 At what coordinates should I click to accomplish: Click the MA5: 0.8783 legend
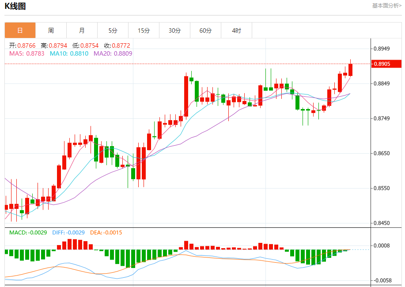coord(27,53)
